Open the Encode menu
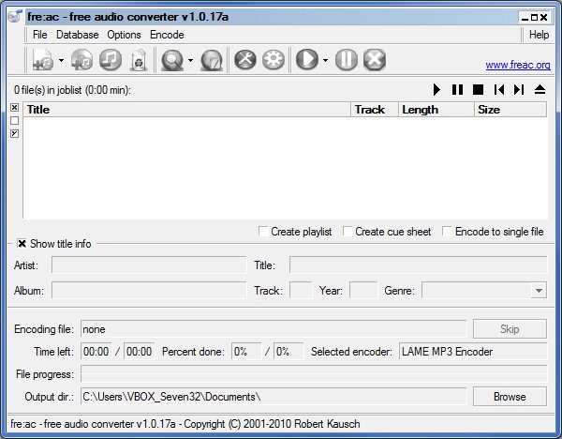Image resolution: width=562 pixels, height=439 pixels. [167, 35]
